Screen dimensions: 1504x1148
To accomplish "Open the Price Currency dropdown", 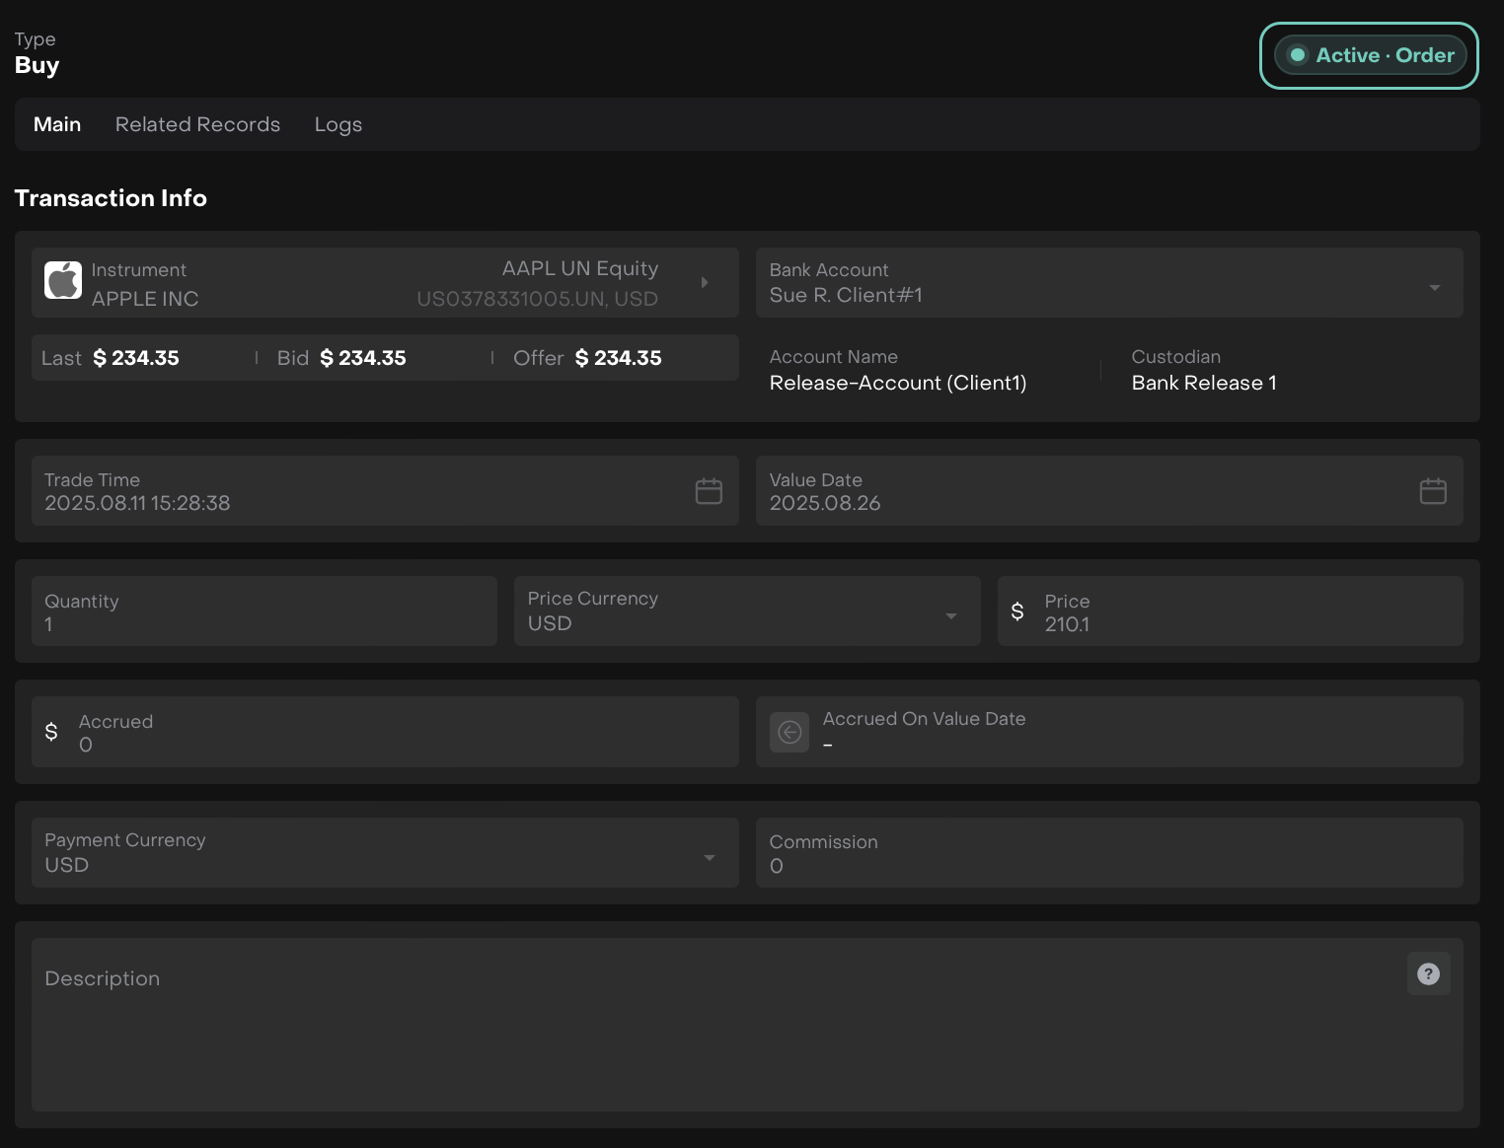I will [950, 616].
